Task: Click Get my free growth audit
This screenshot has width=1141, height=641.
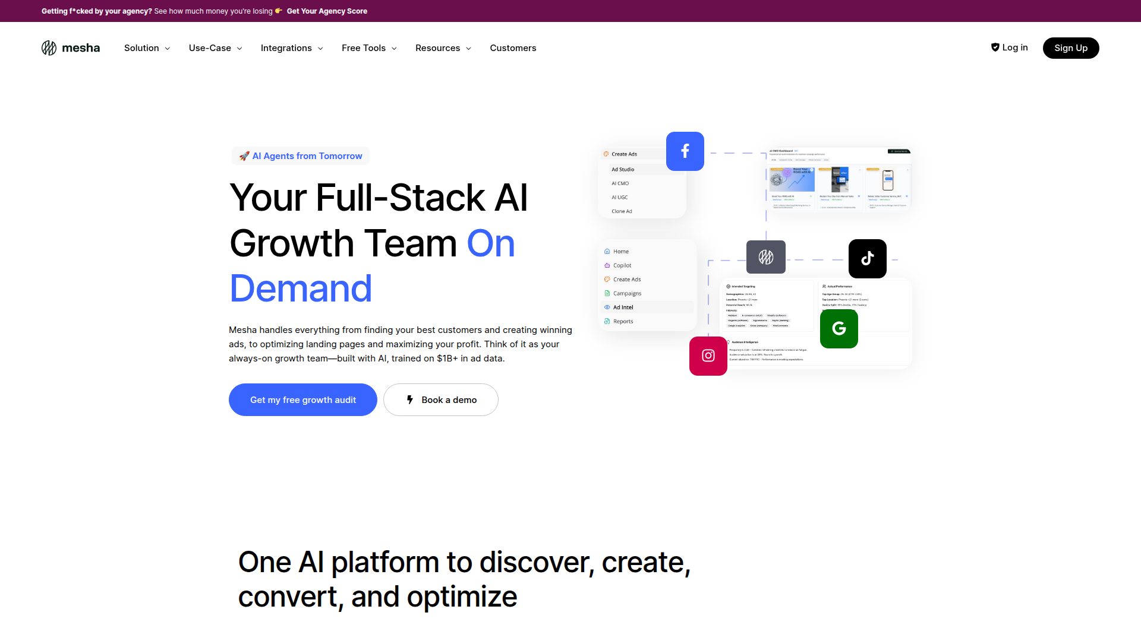Action: tap(302, 400)
